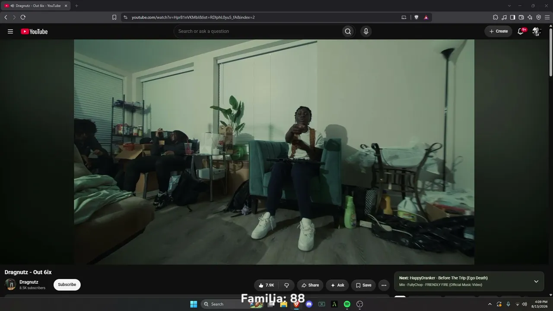Click the video player to pause
This screenshot has height=311, width=553.
[274, 152]
